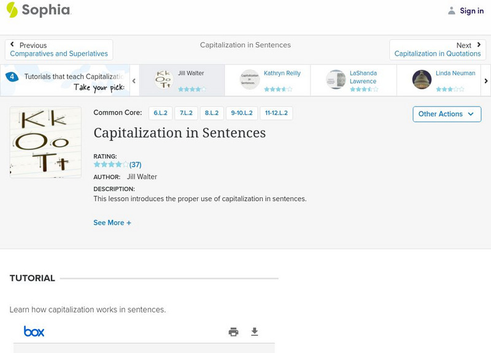Click the Box logo
The width and height of the screenshot is (491, 353).
point(34,332)
